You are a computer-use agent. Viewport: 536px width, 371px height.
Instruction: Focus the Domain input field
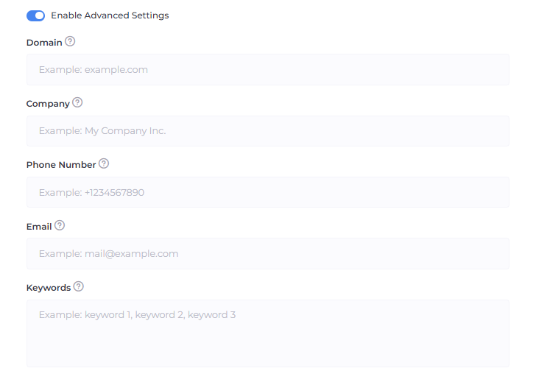pos(268,70)
